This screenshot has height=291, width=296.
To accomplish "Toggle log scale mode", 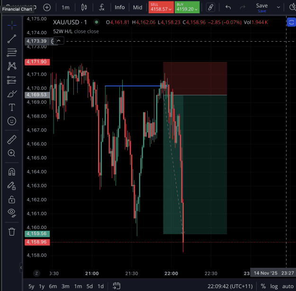I will pyautogui.click(x=274, y=286).
